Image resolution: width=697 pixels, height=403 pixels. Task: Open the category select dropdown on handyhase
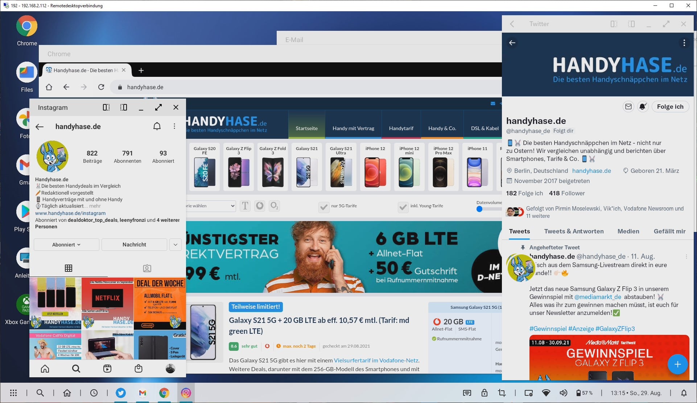pyautogui.click(x=210, y=206)
